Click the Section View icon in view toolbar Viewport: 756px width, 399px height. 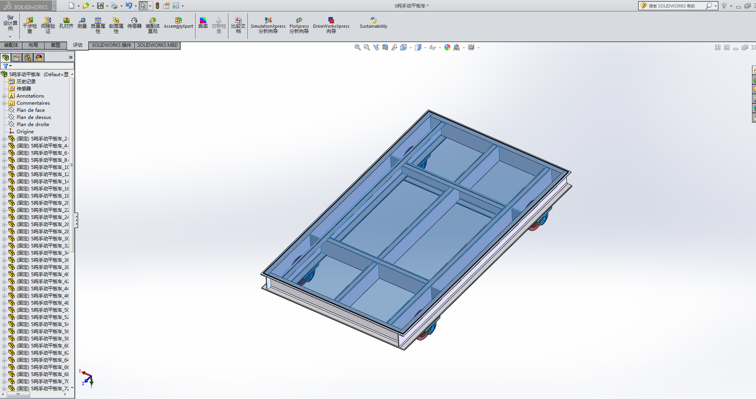click(385, 48)
